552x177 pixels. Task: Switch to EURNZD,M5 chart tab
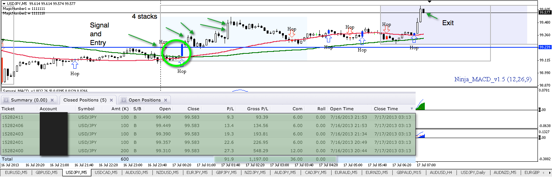tap(377, 173)
